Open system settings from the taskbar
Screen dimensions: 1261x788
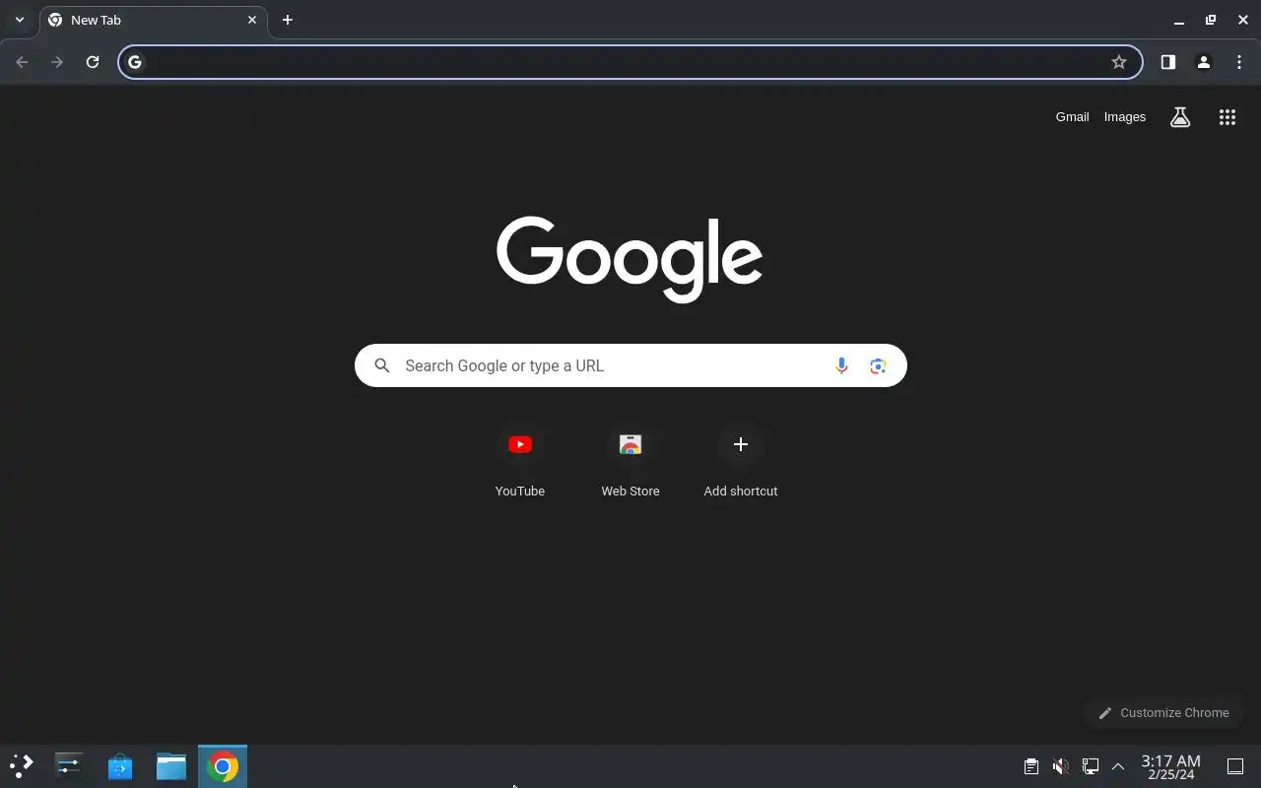(69, 765)
